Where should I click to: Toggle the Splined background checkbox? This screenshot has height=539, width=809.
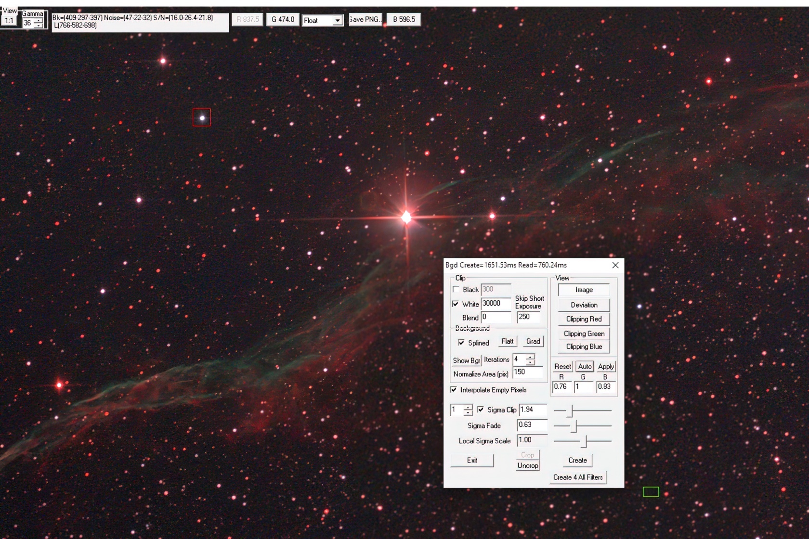[461, 343]
